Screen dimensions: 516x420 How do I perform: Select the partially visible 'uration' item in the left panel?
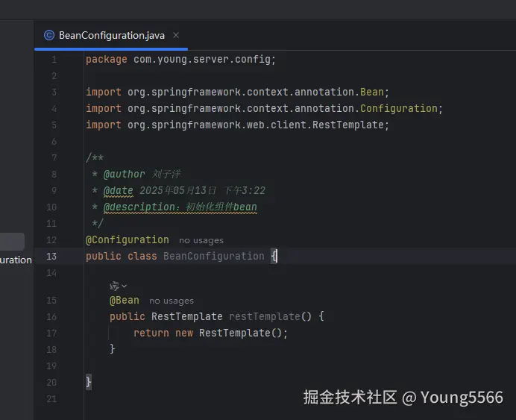tap(16, 260)
